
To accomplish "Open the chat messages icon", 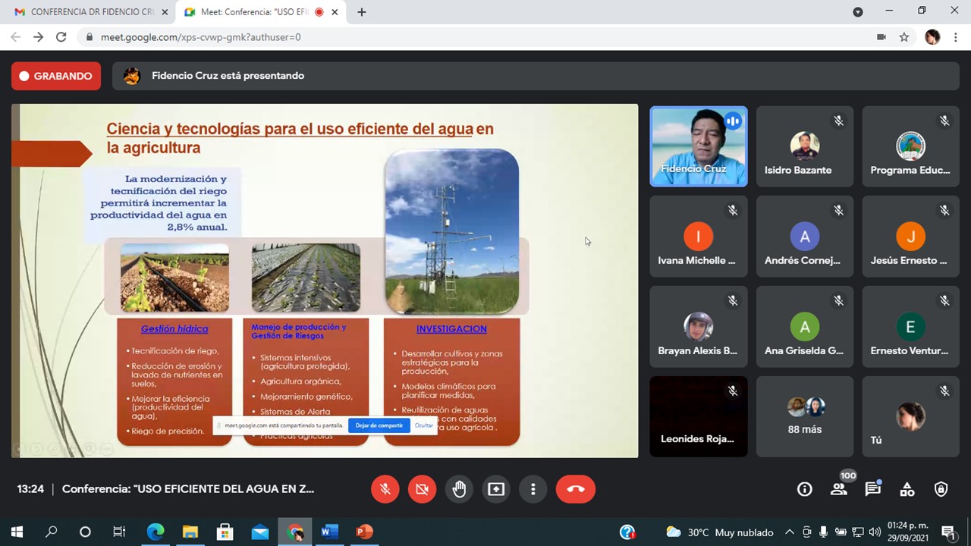I will pos(873,490).
